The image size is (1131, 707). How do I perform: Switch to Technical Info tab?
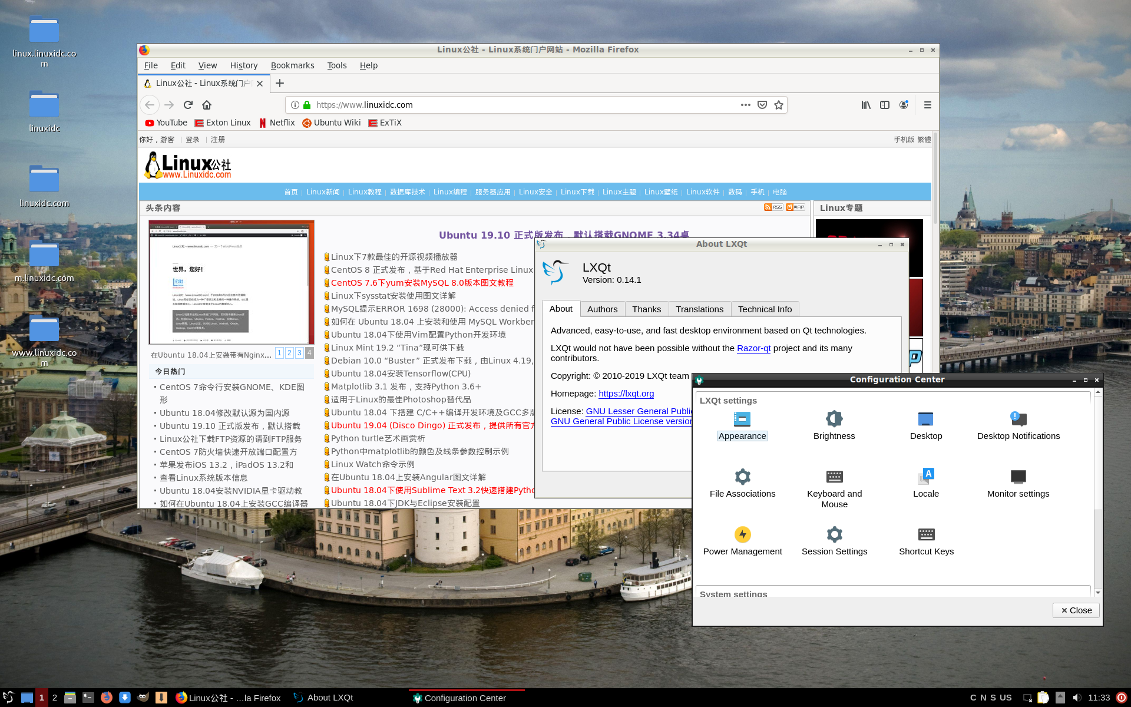(765, 309)
